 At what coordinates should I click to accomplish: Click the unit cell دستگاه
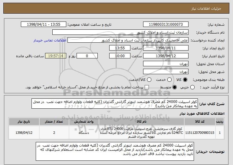[84, 133]
